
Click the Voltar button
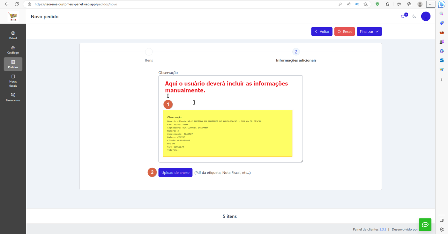tap(322, 32)
